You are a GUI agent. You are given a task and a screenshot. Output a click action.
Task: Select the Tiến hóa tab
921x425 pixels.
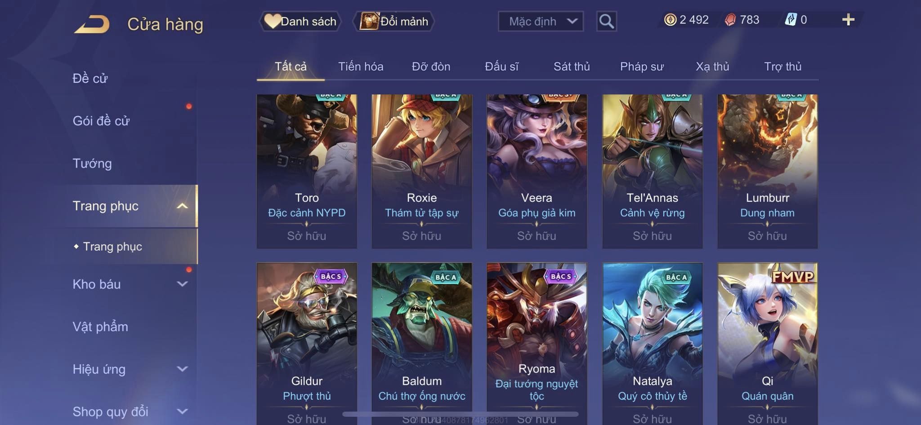[361, 66]
